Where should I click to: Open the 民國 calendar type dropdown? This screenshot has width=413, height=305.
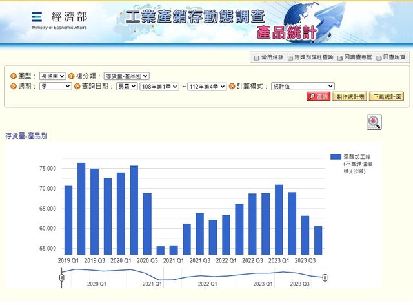coord(126,86)
